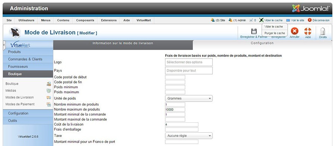This screenshot has height=146, width=335.
Task: Focus the Poids minimum field
Action: pyautogui.click(x=175, y=87)
